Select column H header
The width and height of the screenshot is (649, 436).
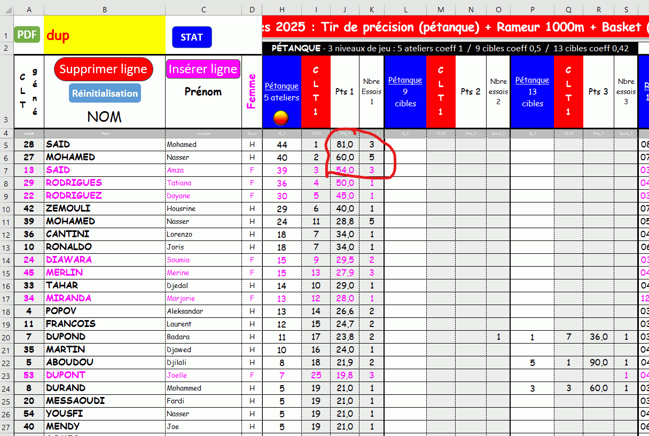click(282, 10)
